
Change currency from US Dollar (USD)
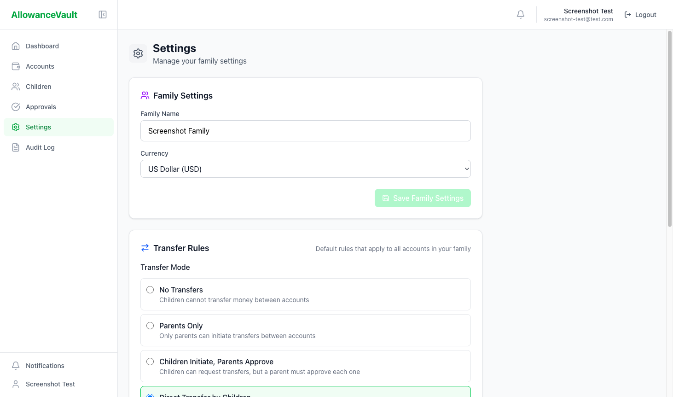tap(305, 169)
